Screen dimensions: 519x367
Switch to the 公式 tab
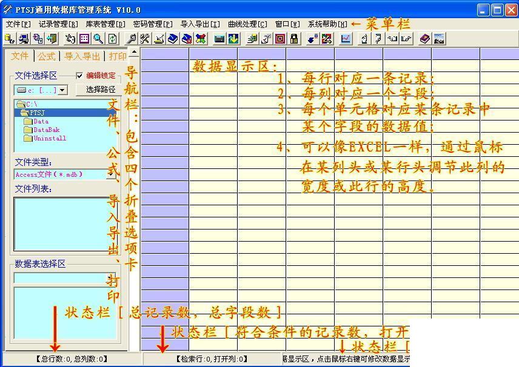pos(46,56)
